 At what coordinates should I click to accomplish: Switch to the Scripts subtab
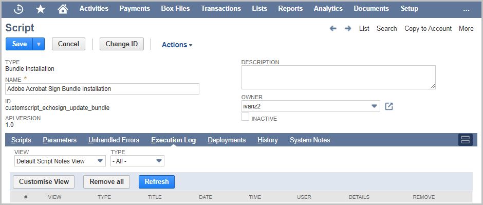click(x=21, y=140)
